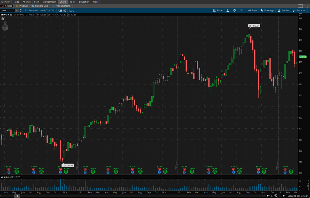
Task: Click the Lo: 239.48 price bubble
Action: tap(68, 165)
